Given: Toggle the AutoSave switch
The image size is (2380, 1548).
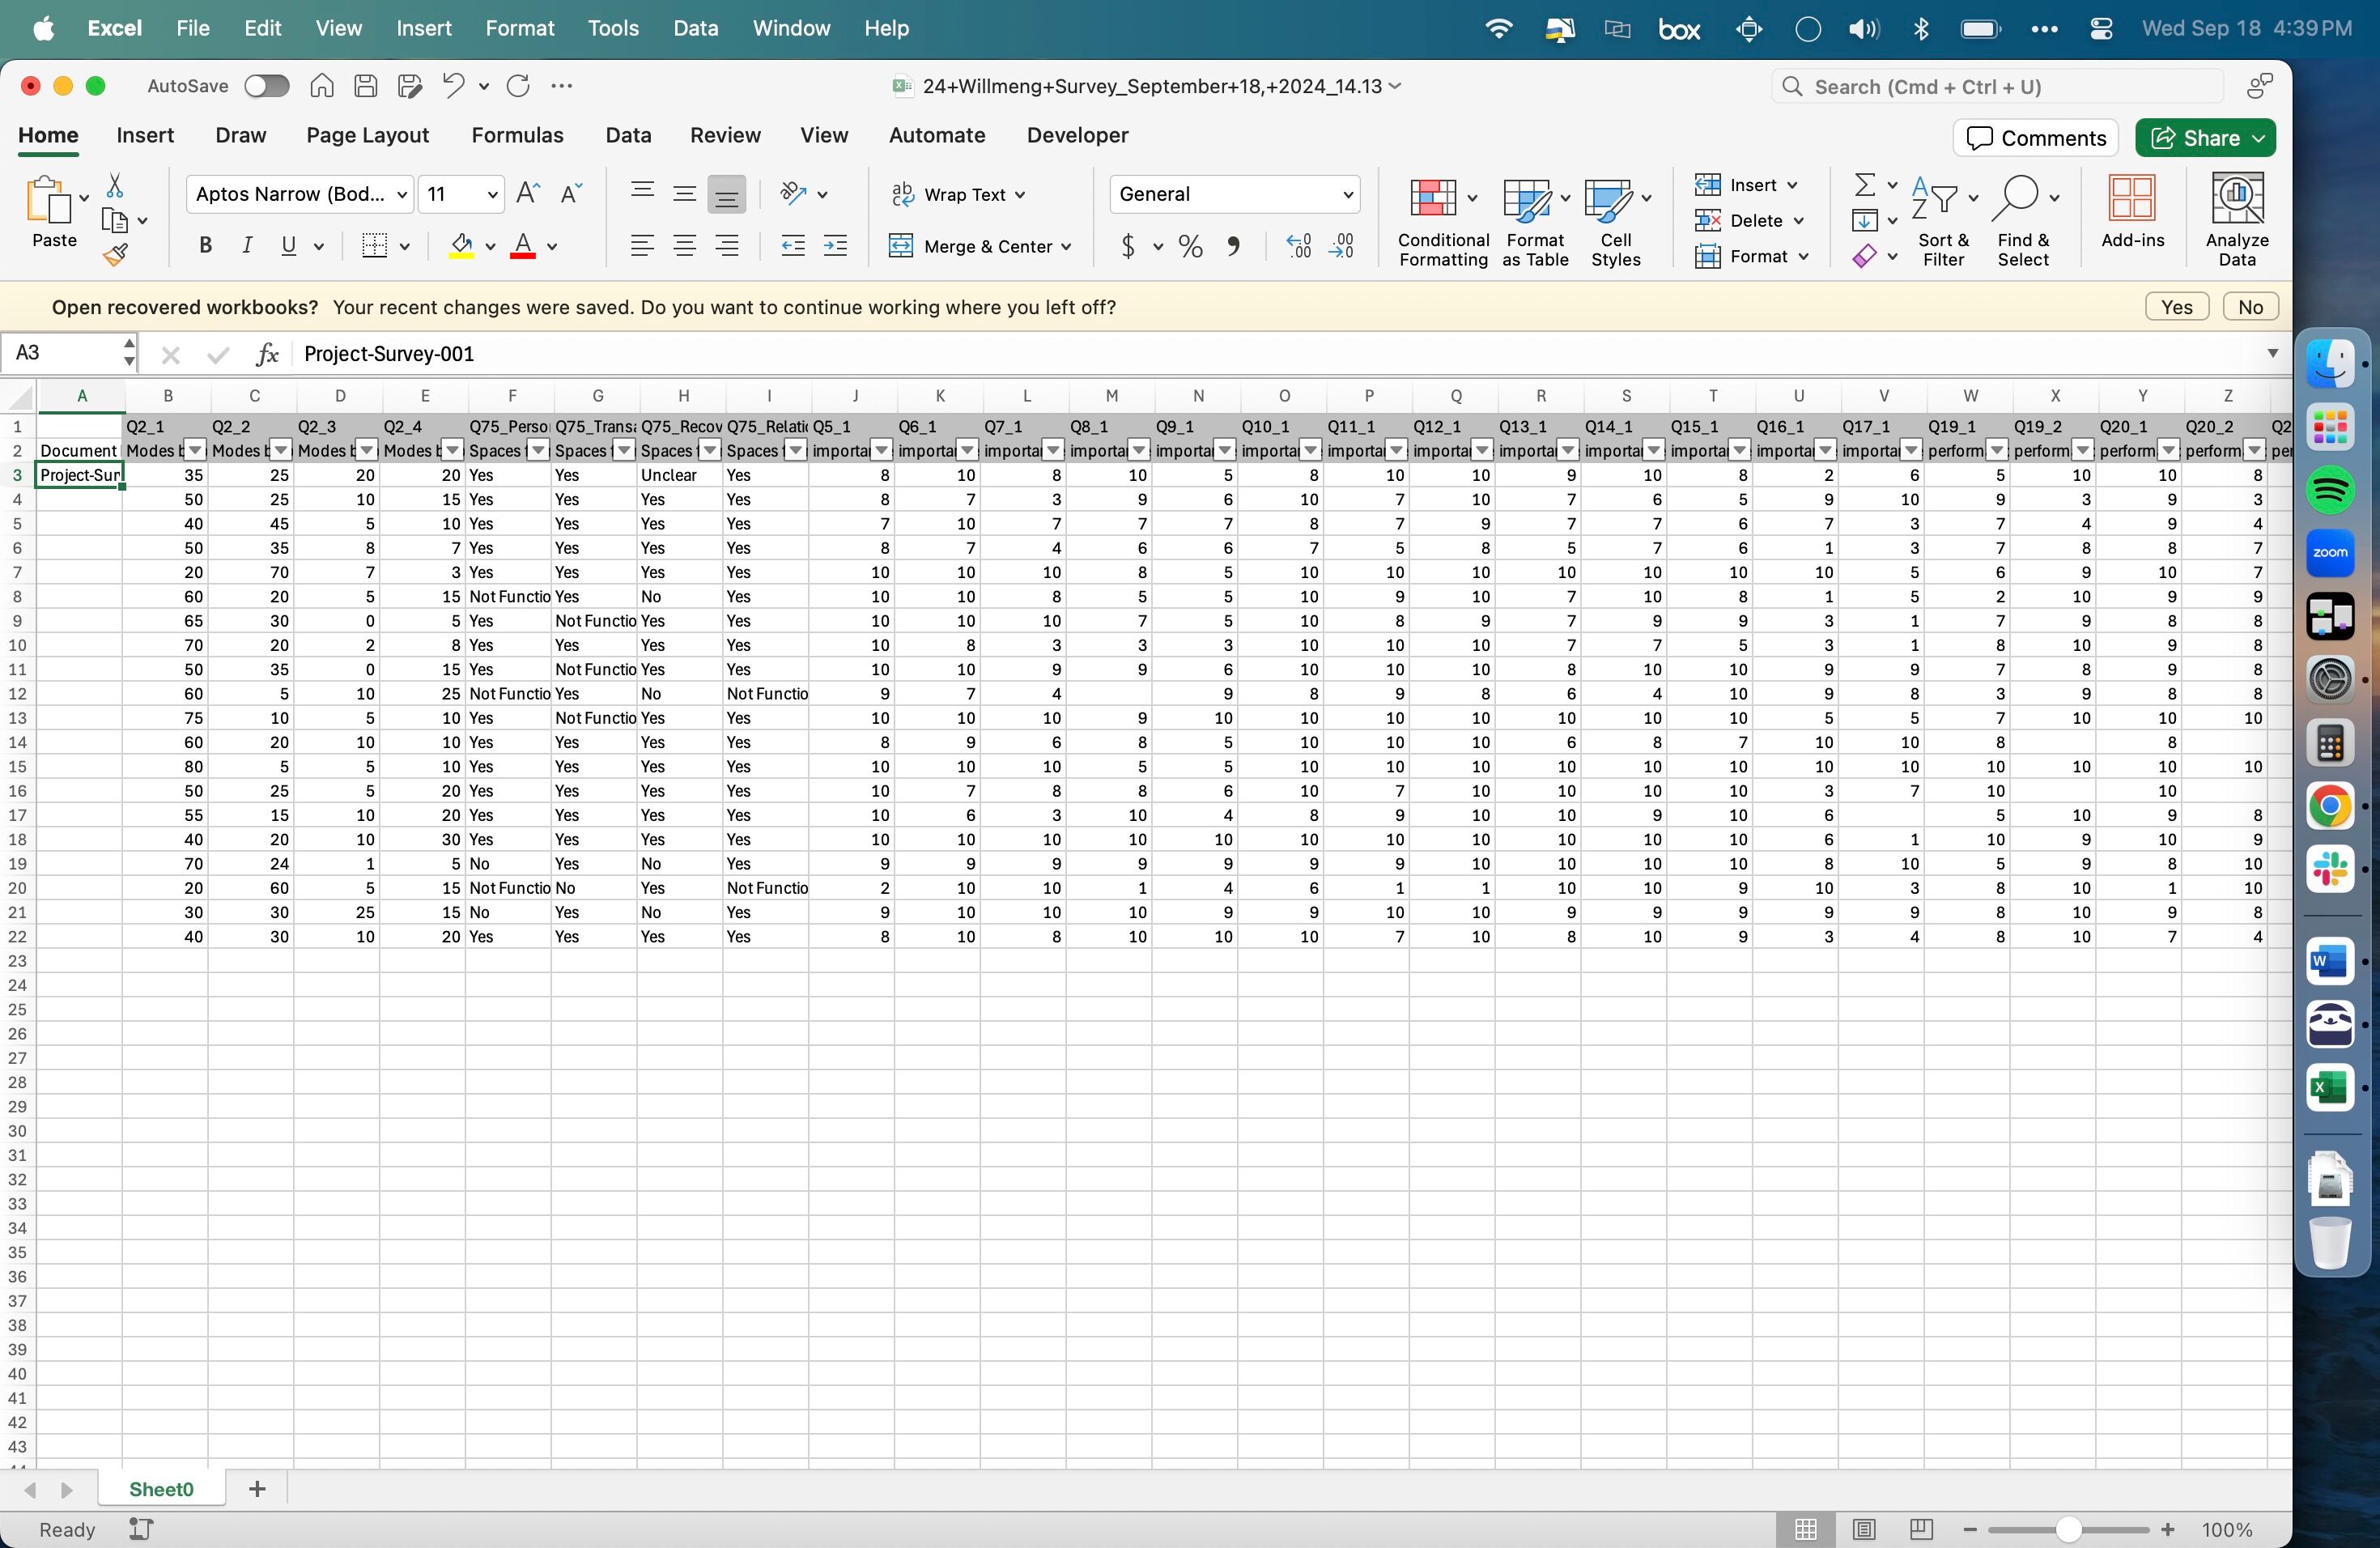Looking at the screenshot, I should (267, 86).
